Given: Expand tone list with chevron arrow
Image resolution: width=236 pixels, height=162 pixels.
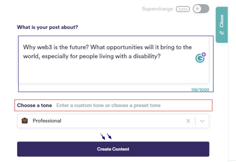Looking at the screenshot, I should 202,121.
